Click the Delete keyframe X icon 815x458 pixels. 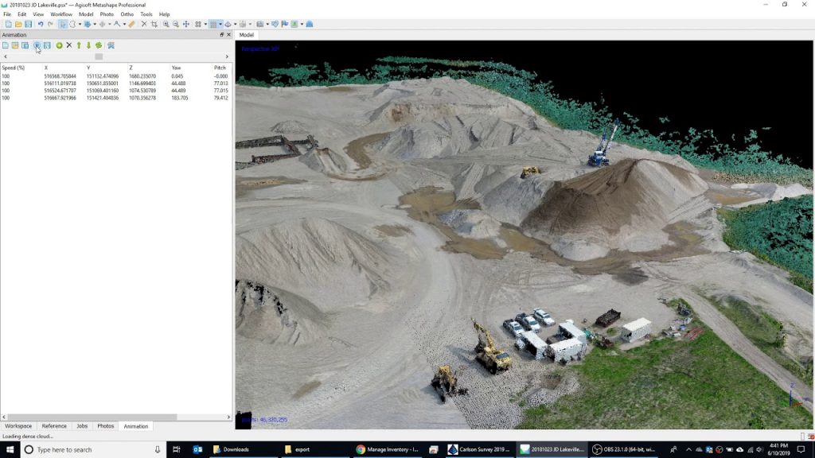[68, 45]
